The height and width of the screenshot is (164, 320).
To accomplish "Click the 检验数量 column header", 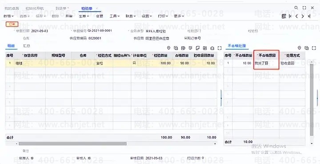I will pos(160,56).
